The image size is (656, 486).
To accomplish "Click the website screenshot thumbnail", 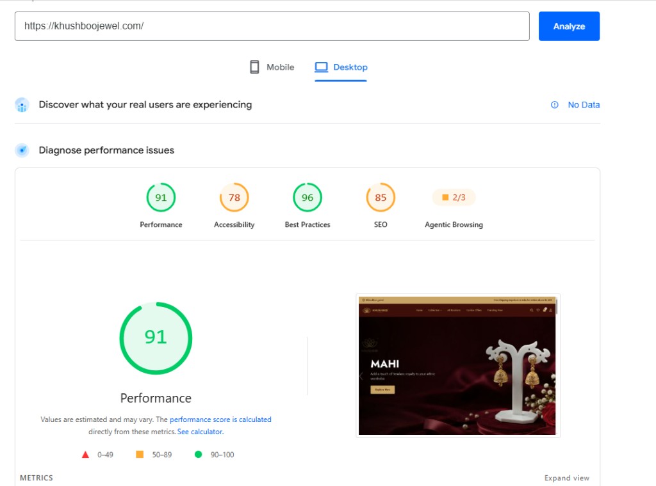I will point(457,366).
